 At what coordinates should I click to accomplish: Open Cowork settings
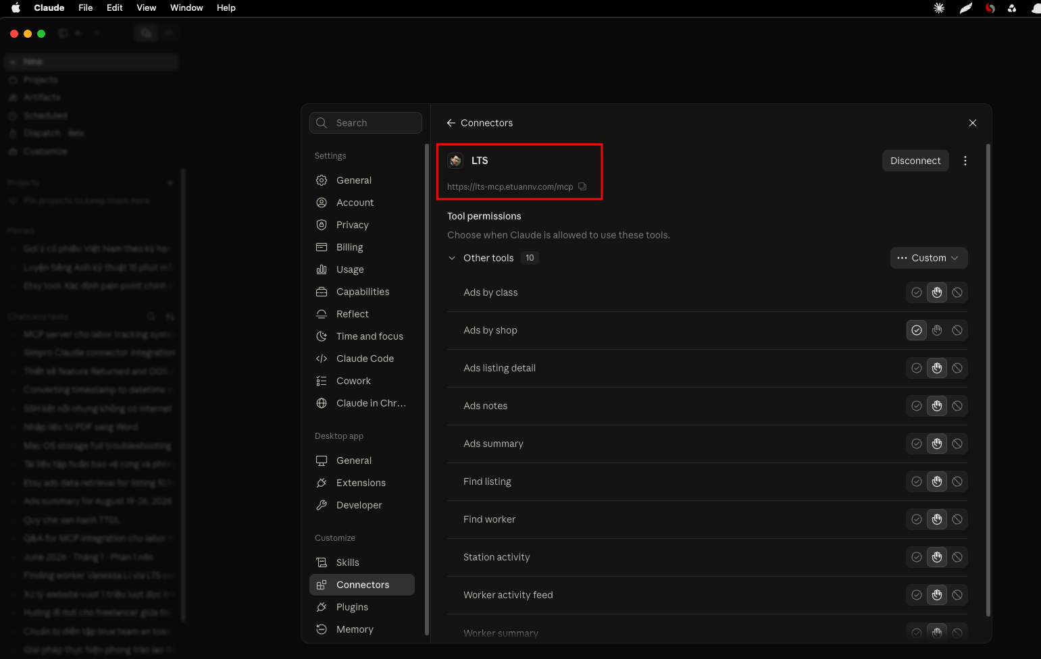tap(362, 381)
